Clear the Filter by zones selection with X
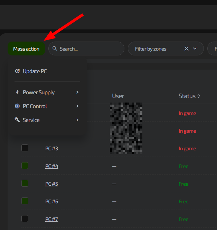 click(x=187, y=49)
